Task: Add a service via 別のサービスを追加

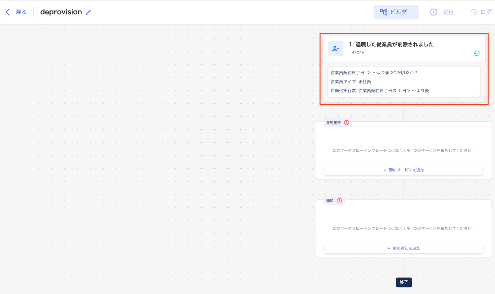Action: pos(404,170)
